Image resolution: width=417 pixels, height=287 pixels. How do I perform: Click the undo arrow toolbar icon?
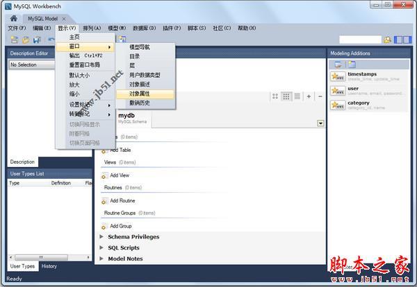pos(51,40)
